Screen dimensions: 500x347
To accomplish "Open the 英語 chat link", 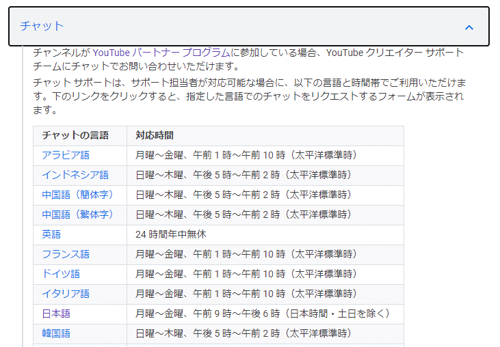I will 51,234.
